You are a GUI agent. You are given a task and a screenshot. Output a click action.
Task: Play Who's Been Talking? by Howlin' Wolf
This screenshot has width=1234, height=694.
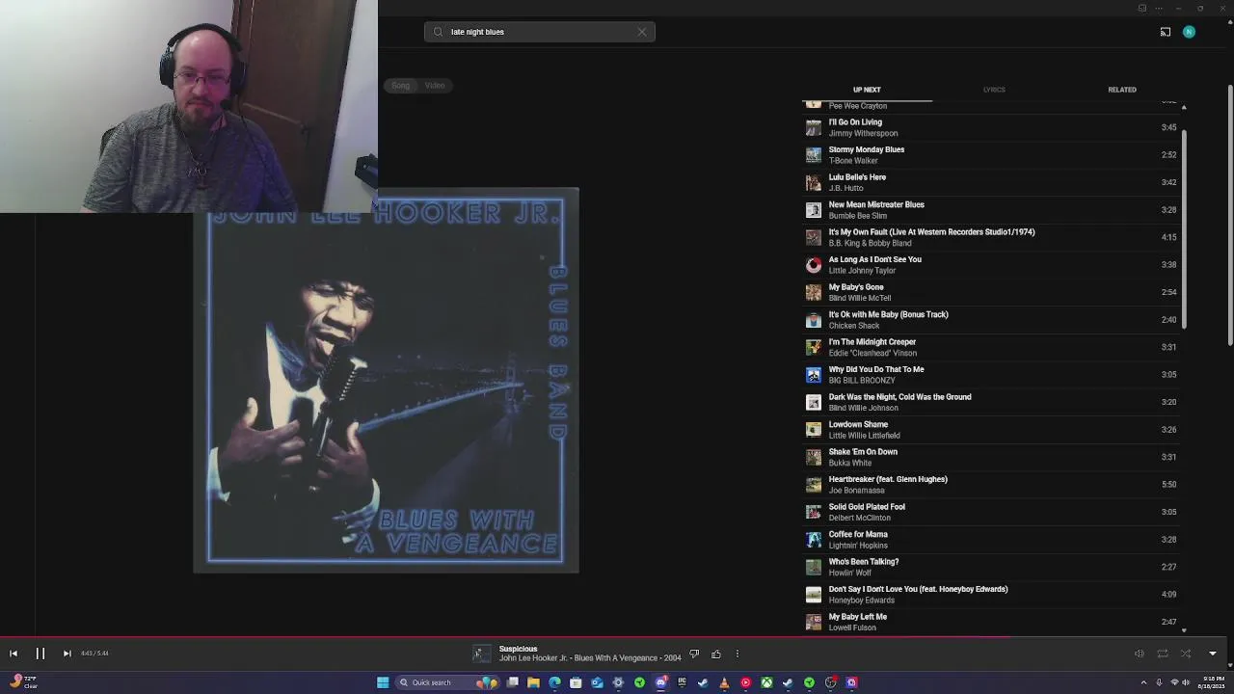(x=991, y=567)
